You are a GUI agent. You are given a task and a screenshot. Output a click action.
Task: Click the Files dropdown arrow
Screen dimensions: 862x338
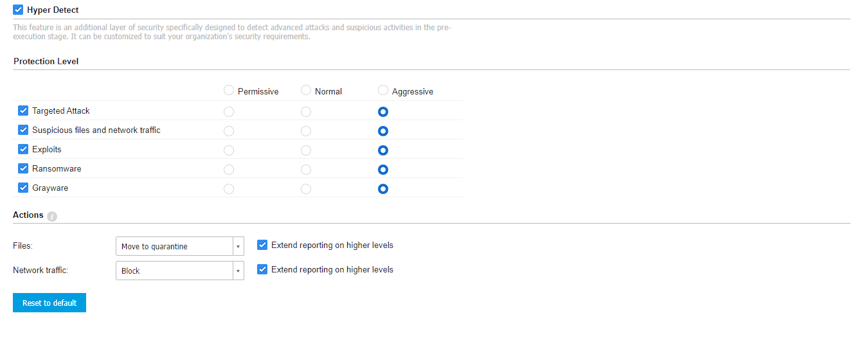[x=238, y=246]
